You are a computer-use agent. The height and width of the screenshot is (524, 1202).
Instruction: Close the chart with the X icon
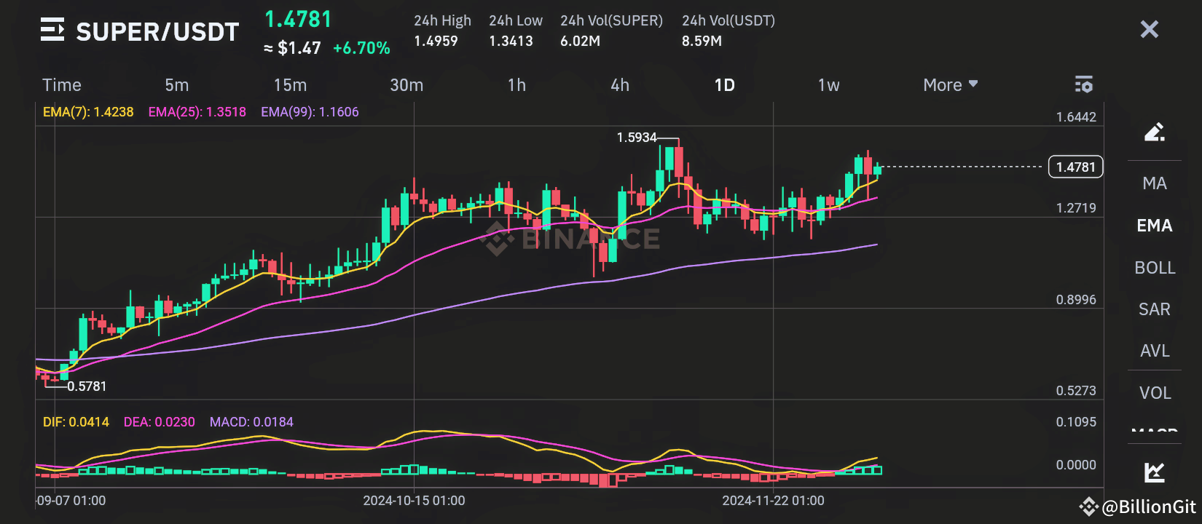coord(1149,29)
